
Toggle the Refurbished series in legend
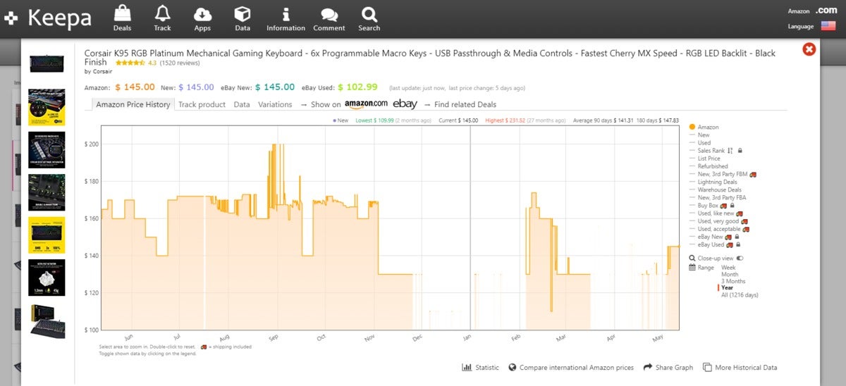713,166
